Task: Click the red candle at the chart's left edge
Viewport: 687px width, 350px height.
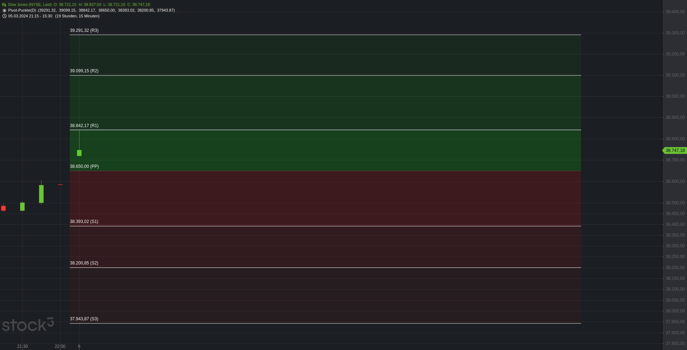Action: [x=4, y=208]
